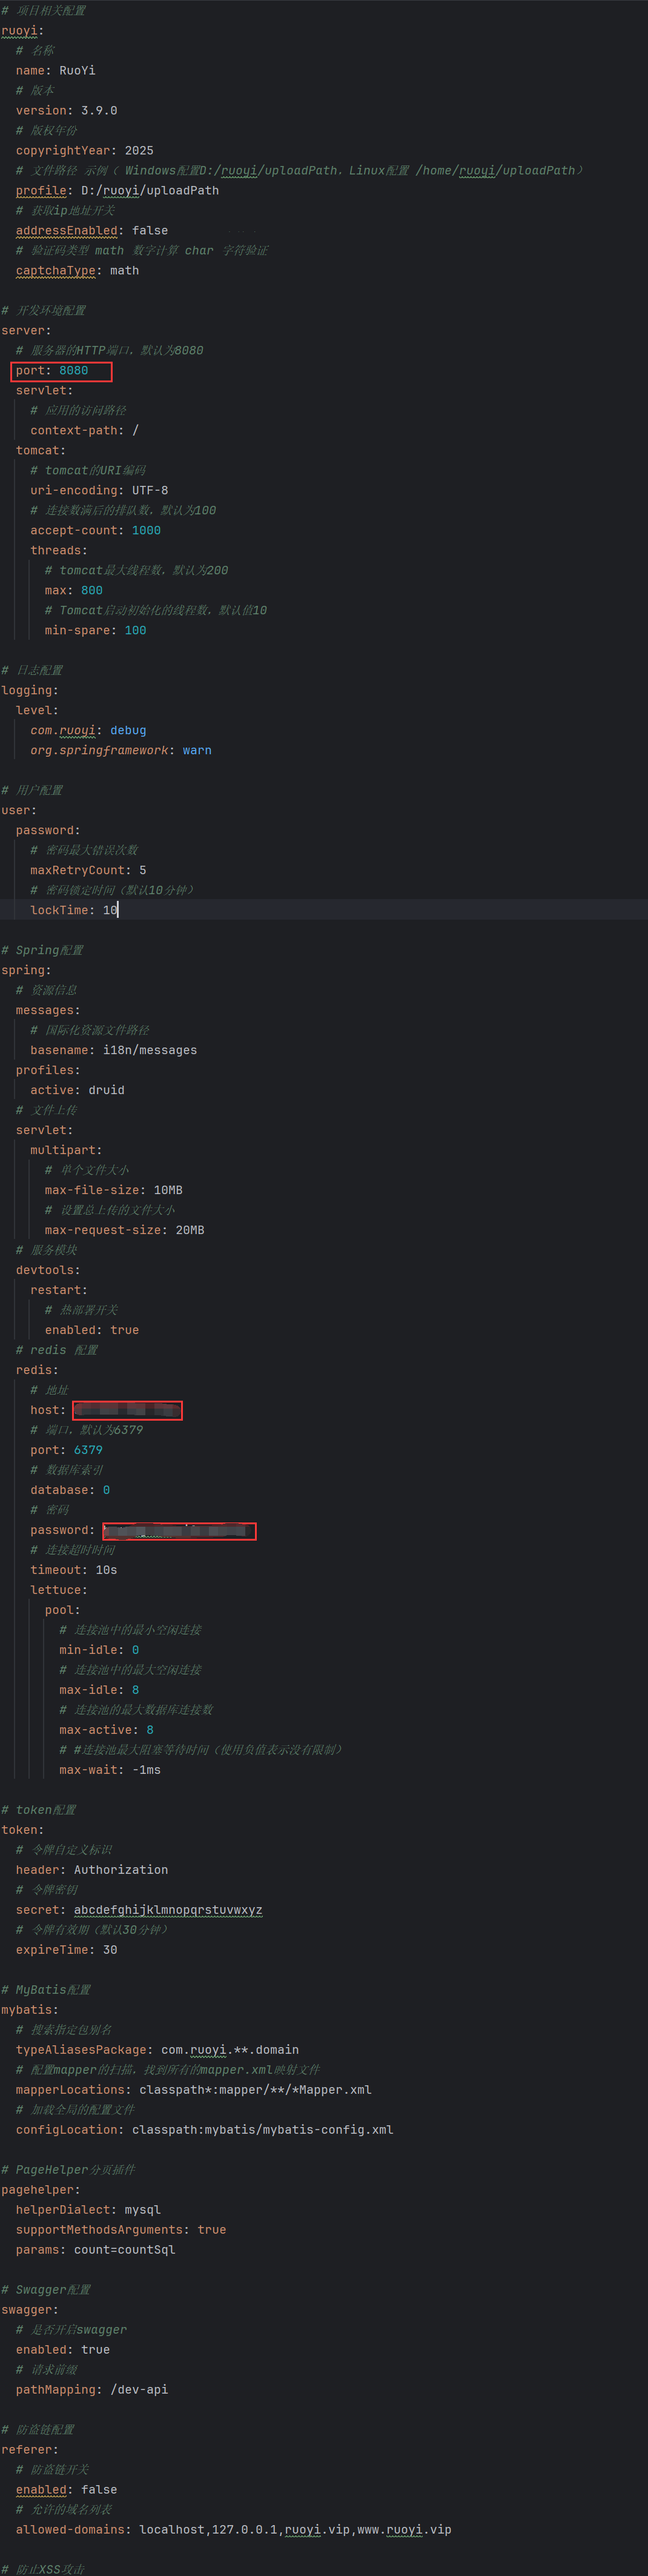Click the token secret string value
This screenshot has width=648, height=2576.
click(168, 1910)
